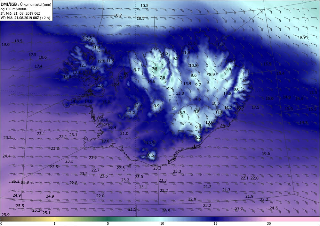
Task: Click the value 11.2 on the map
Action: tap(228, 108)
